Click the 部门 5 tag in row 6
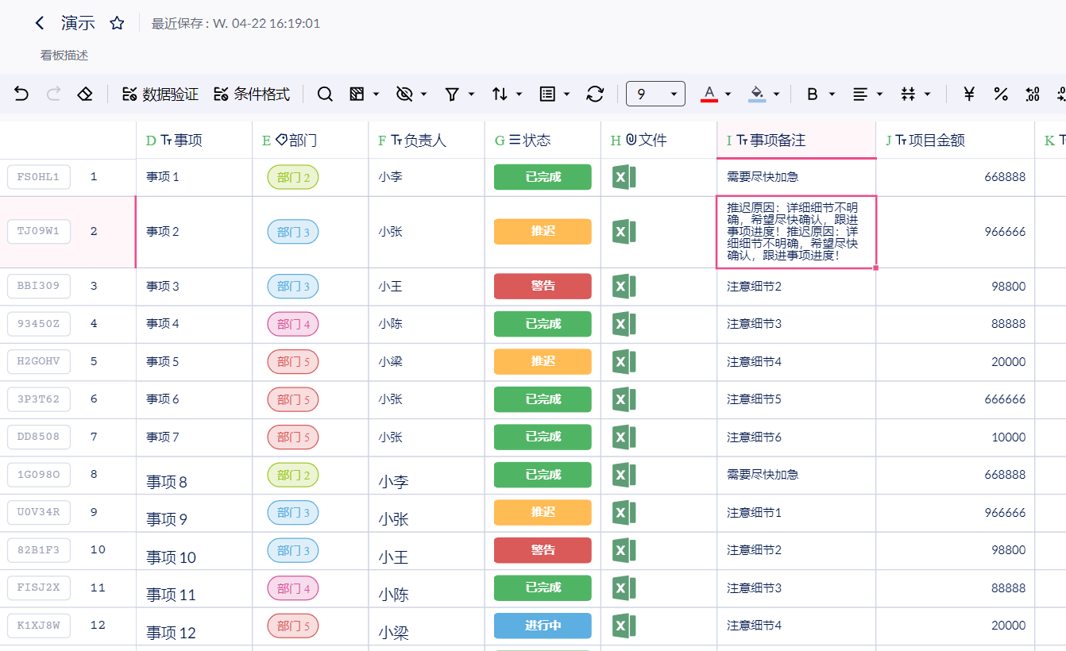 293,399
